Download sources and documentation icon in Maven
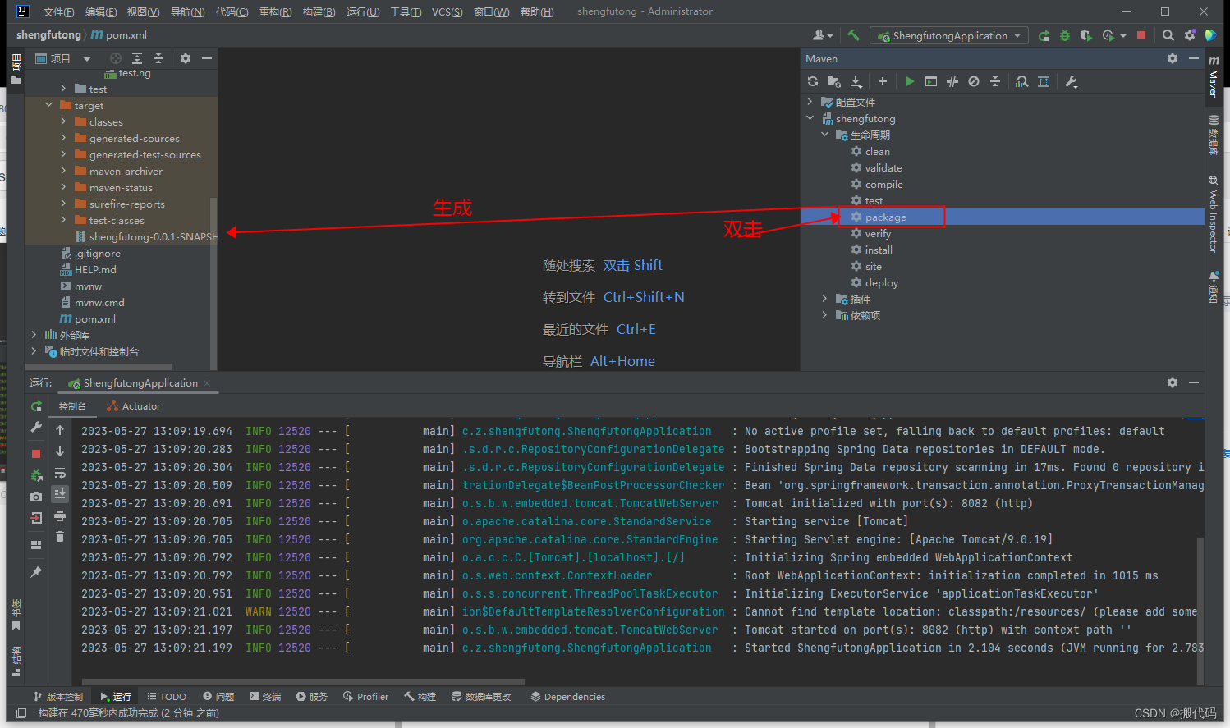The height and width of the screenshot is (728, 1230). [x=856, y=81]
